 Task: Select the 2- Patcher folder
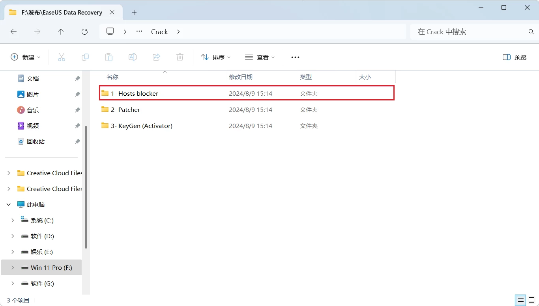click(x=247, y=109)
